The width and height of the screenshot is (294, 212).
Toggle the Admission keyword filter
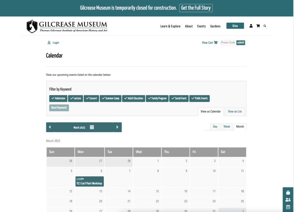(59, 98)
